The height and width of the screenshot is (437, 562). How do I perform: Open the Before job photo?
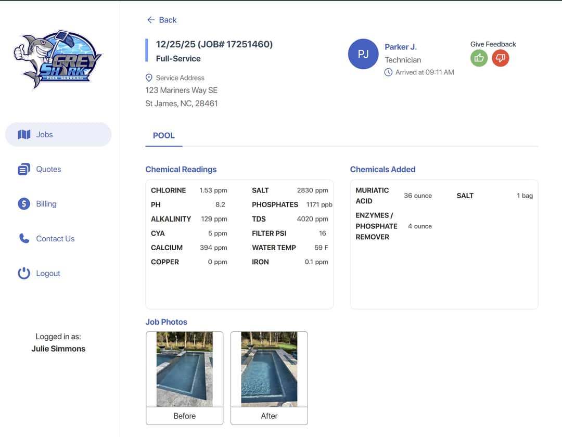point(185,369)
